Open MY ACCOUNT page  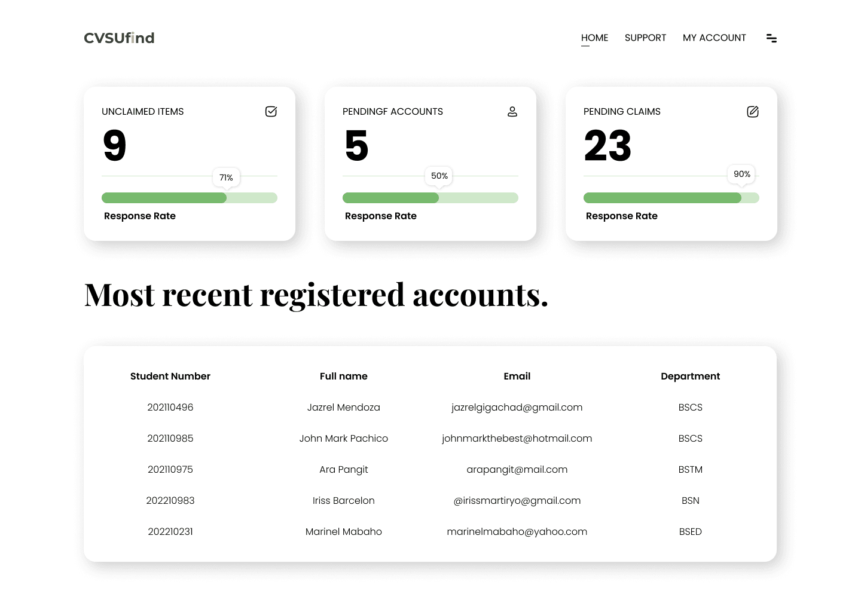click(714, 38)
